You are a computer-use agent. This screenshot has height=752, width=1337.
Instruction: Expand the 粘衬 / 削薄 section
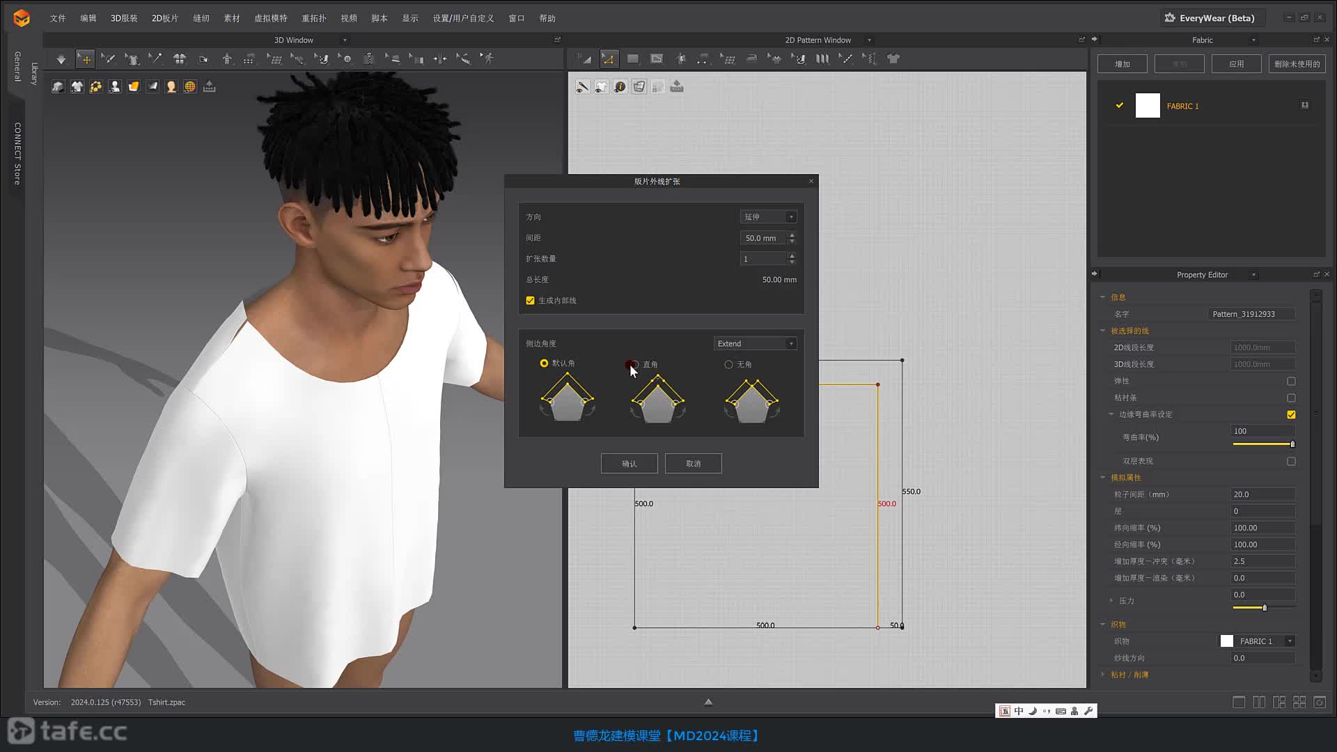click(x=1102, y=675)
